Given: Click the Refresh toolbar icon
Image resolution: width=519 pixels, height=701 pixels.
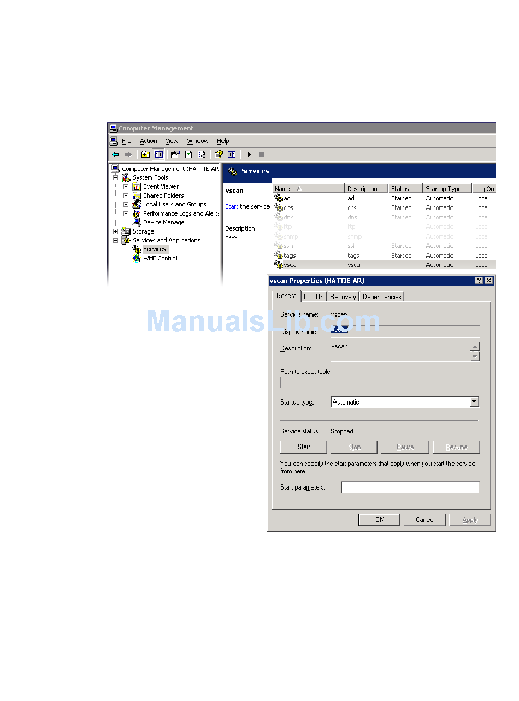Looking at the screenshot, I should pos(188,155).
